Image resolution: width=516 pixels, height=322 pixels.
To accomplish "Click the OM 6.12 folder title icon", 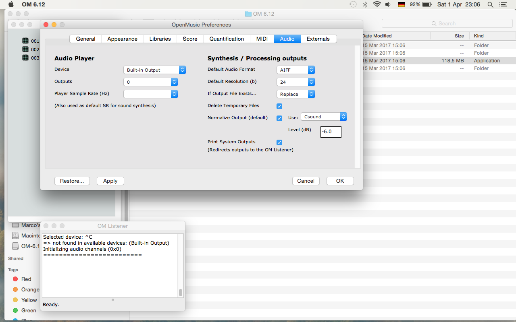I will pos(248,14).
